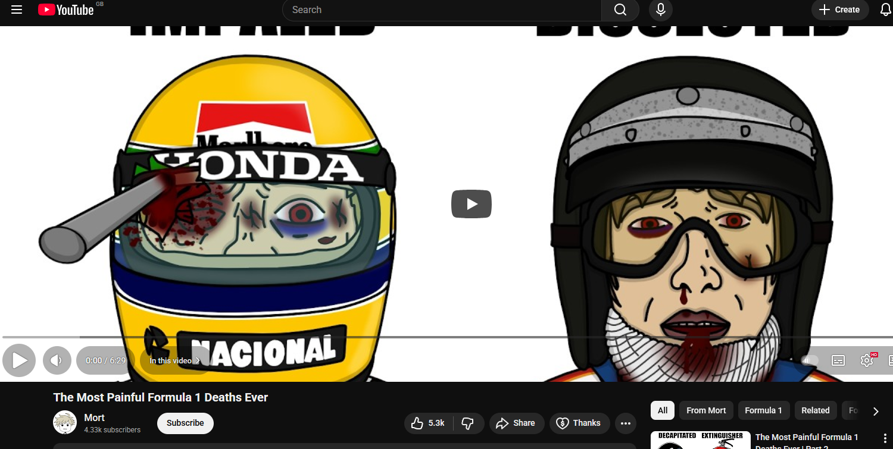The height and width of the screenshot is (449, 893).
Task: Click the video progress bar
Action: click(x=447, y=337)
